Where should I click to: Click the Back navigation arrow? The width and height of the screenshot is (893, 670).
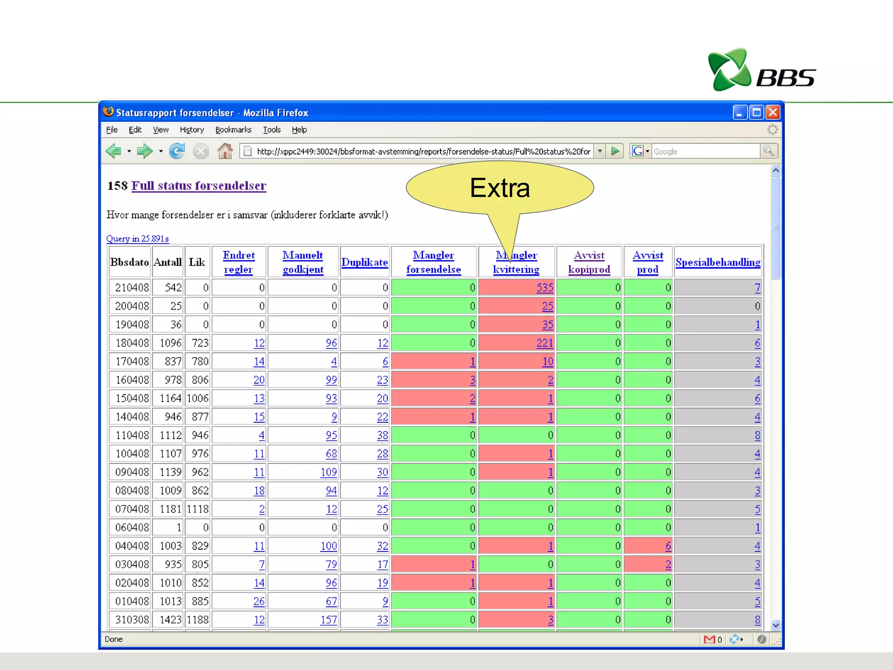(113, 151)
